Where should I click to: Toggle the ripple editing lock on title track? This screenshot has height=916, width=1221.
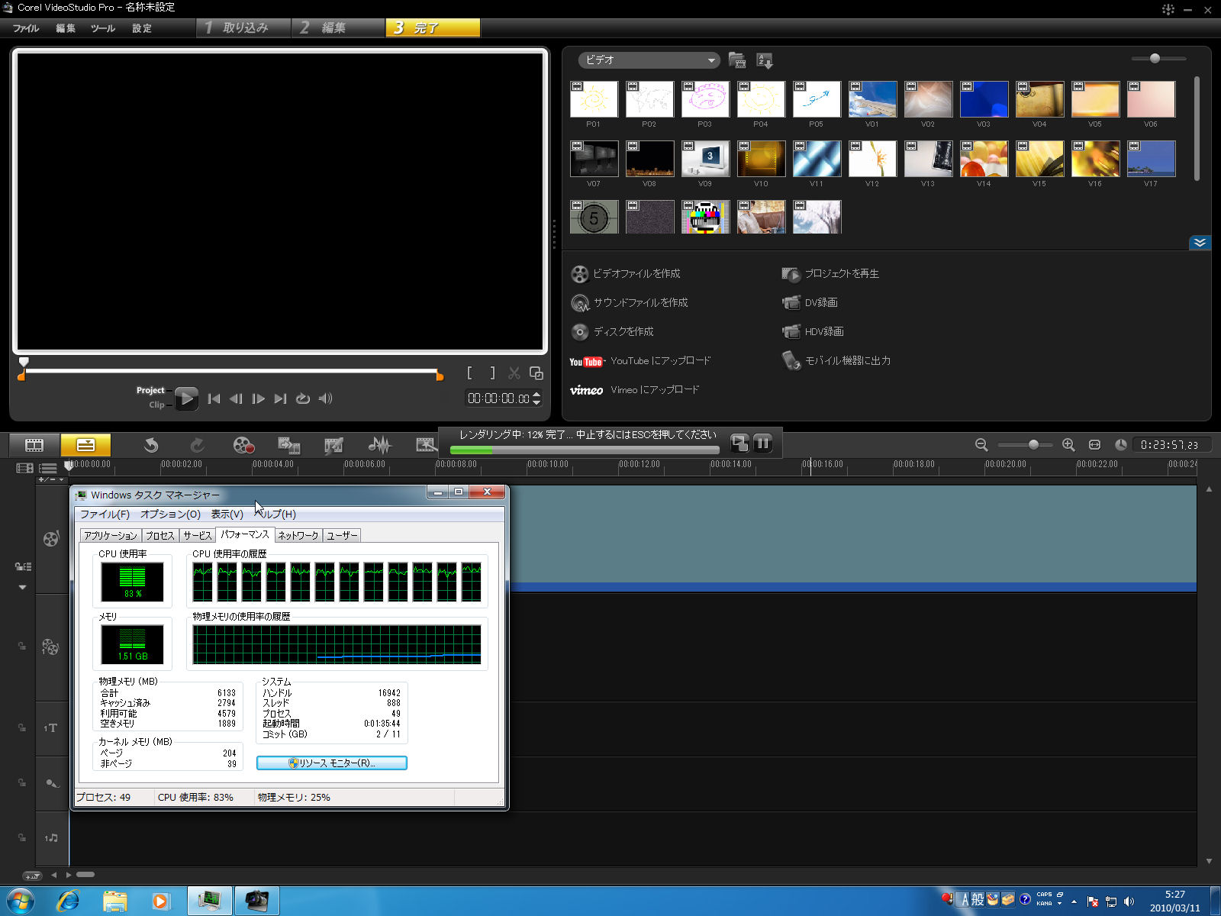coord(22,727)
